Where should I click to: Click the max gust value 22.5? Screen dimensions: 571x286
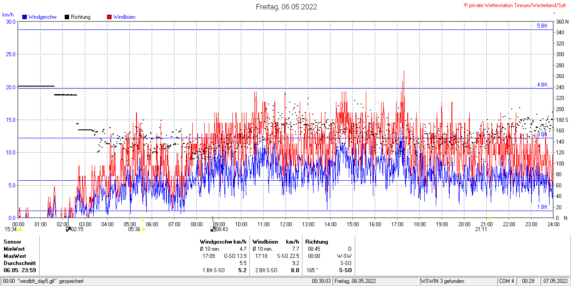[294, 256]
